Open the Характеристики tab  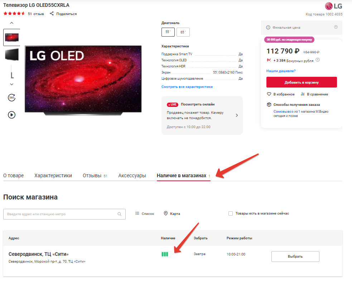click(x=53, y=175)
